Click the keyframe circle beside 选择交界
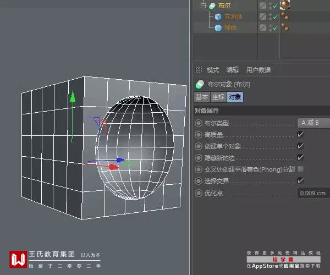 (x=199, y=181)
